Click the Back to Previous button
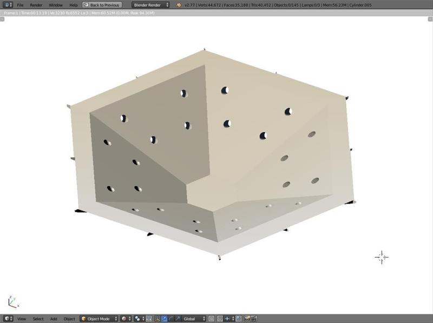 point(103,5)
